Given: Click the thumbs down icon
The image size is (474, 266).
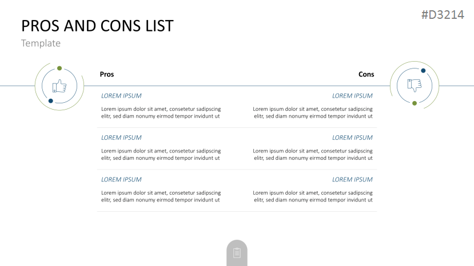Looking at the screenshot, I should 415,86.
